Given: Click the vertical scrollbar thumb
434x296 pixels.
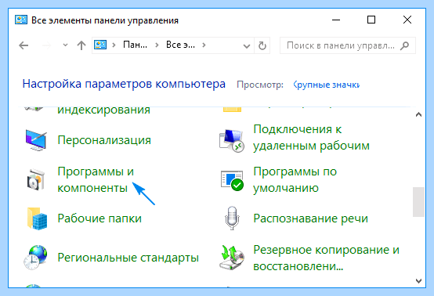Looking at the screenshot, I should (x=418, y=202).
